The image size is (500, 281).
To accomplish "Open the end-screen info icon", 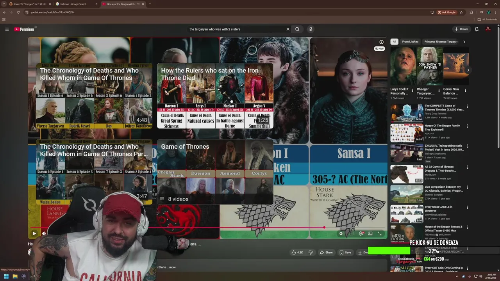I will tap(381, 42).
